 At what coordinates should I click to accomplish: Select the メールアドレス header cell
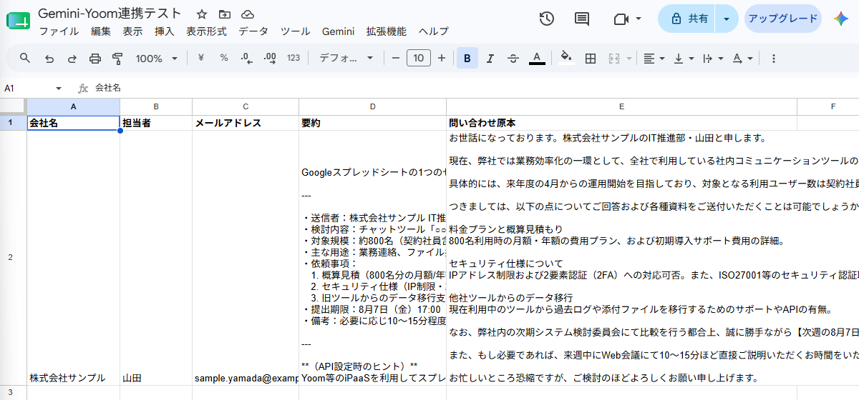point(246,123)
